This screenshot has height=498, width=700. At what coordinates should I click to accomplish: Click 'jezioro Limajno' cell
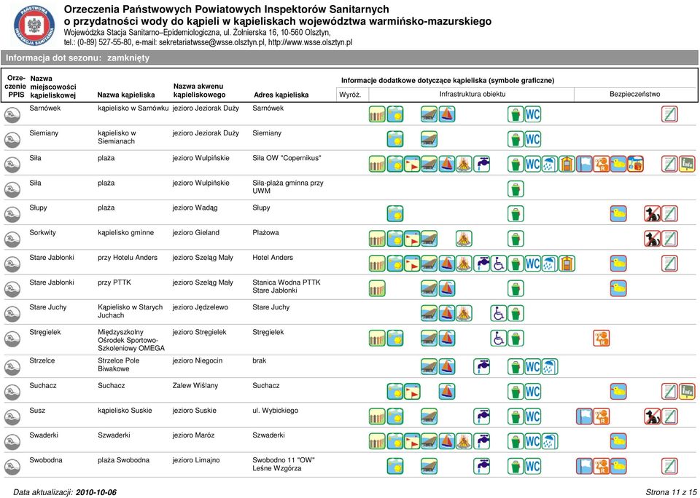(x=196, y=460)
